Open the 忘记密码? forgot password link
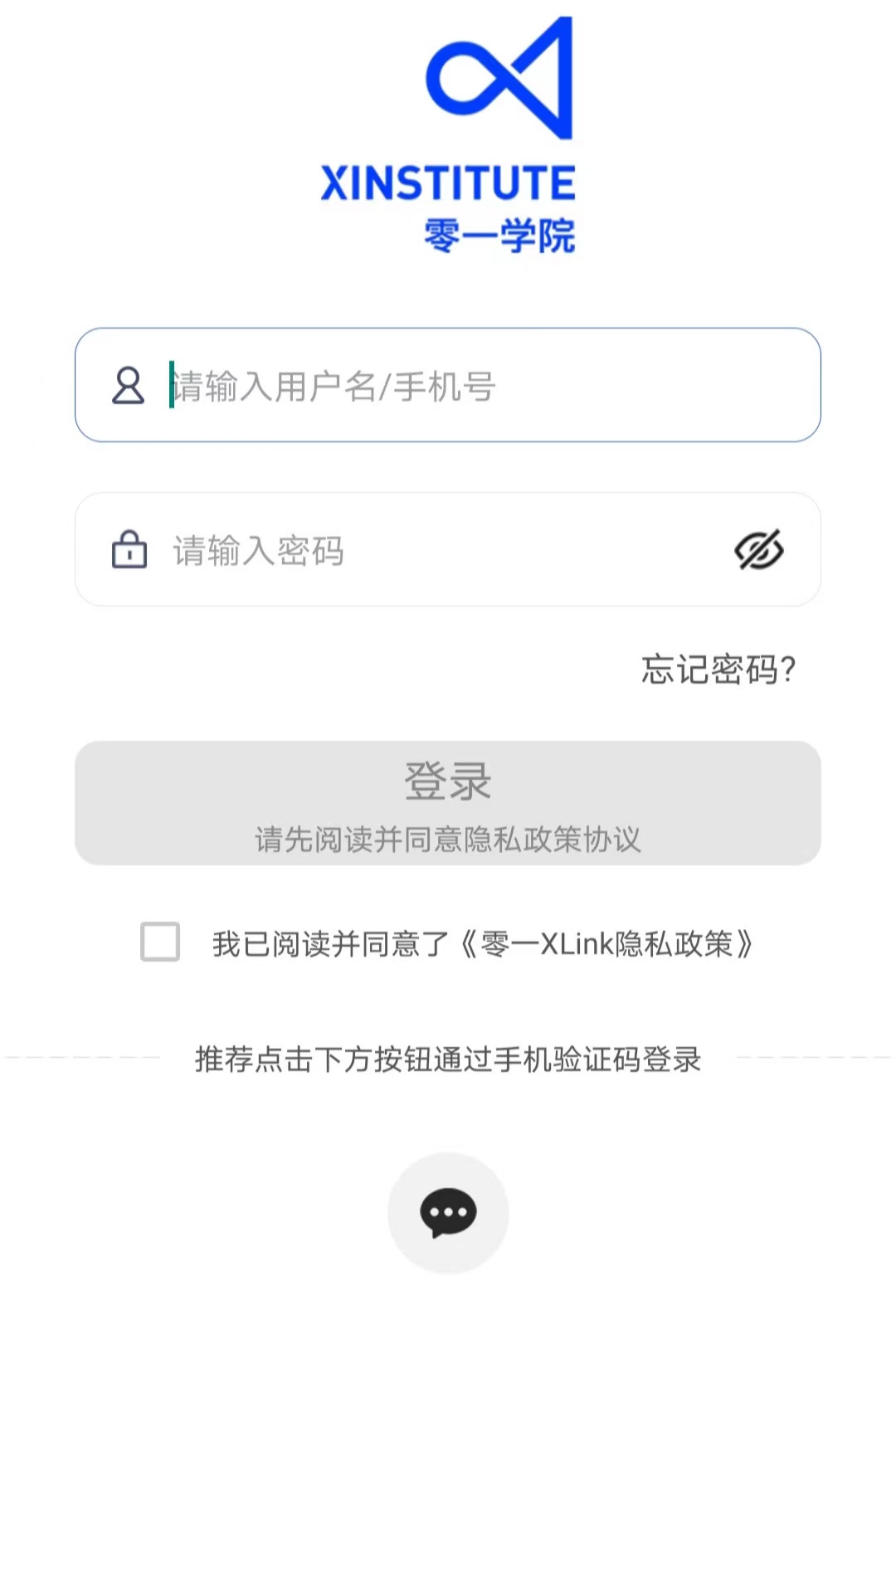 (718, 670)
